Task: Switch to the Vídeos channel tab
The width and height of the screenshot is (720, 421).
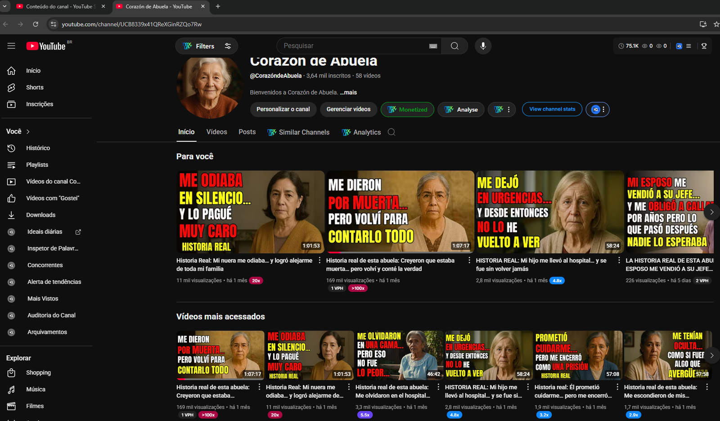Action: pos(216,132)
